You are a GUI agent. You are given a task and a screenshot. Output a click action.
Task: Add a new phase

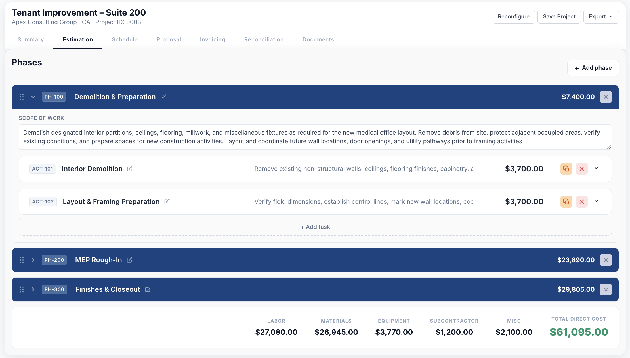tap(593, 68)
